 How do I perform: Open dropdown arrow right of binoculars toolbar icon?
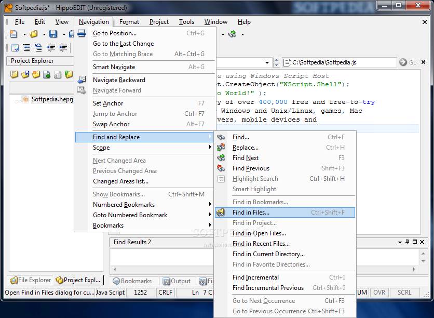point(242,34)
